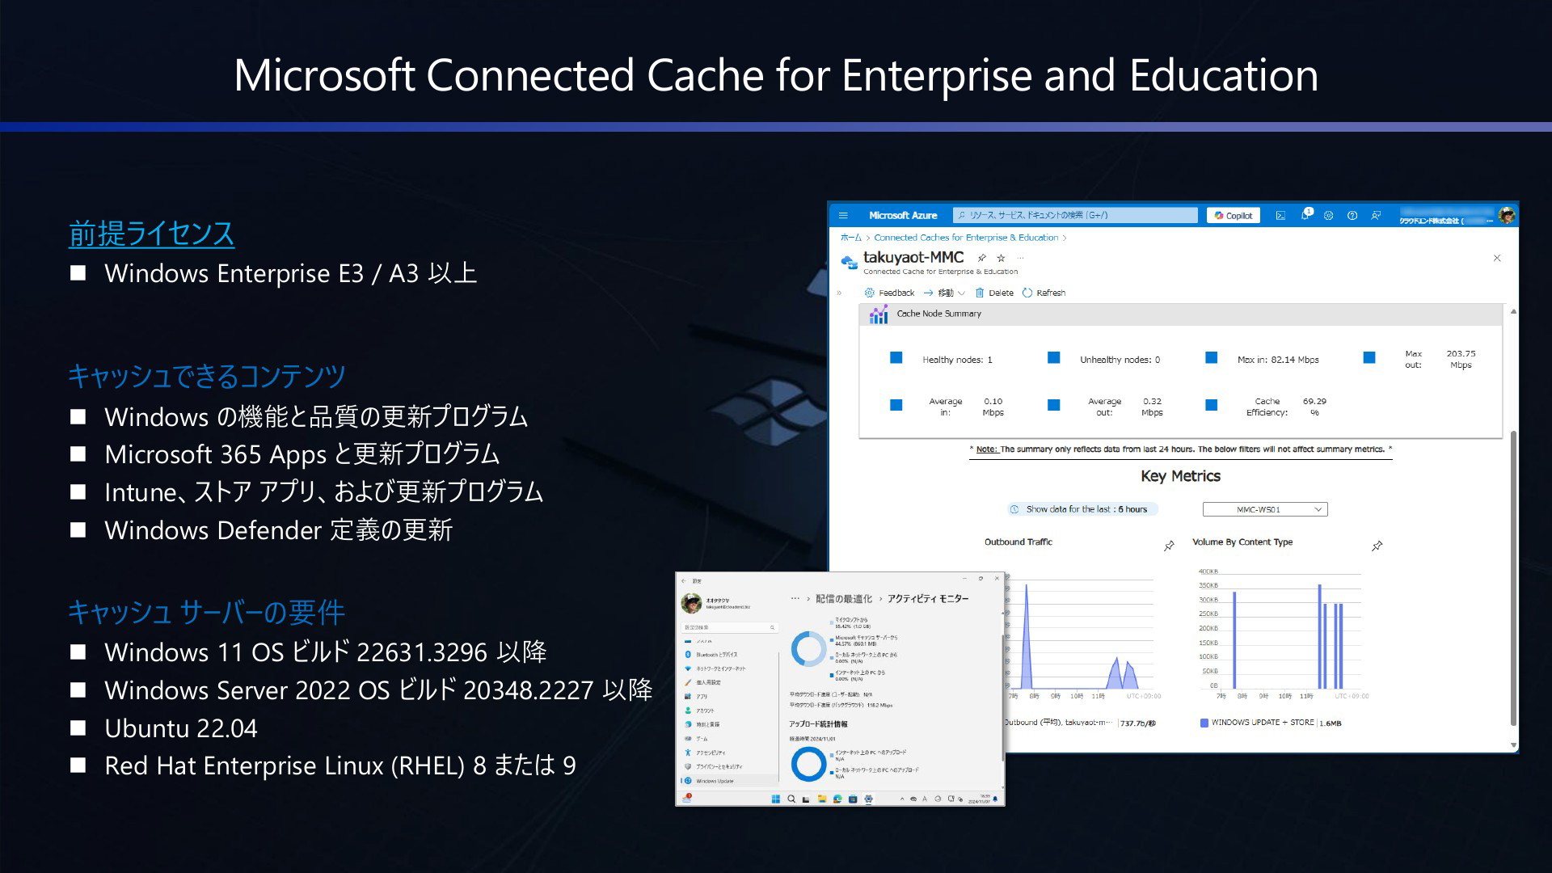Expand hidden tray icons chevron on taskbar
This screenshot has width=1552, height=873.
click(x=902, y=799)
